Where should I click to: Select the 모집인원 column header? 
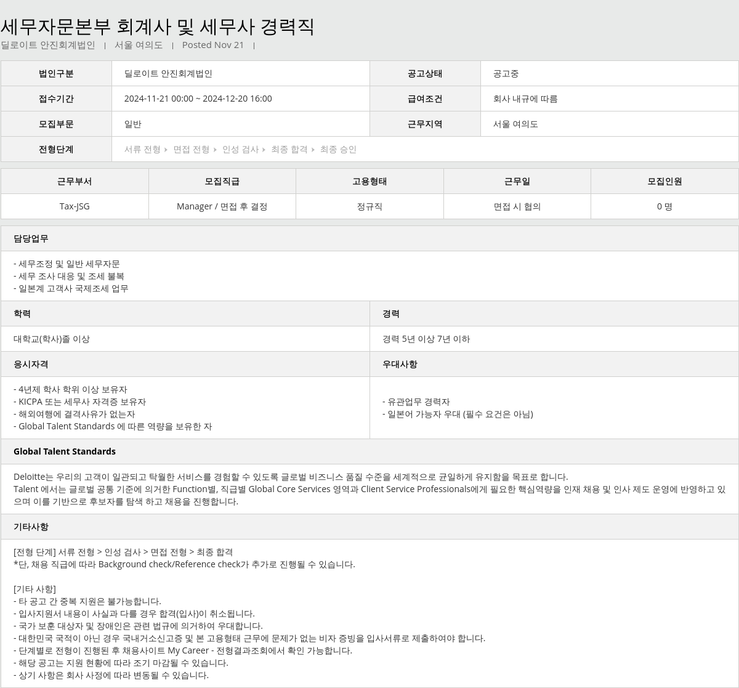click(x=664, y=181)
